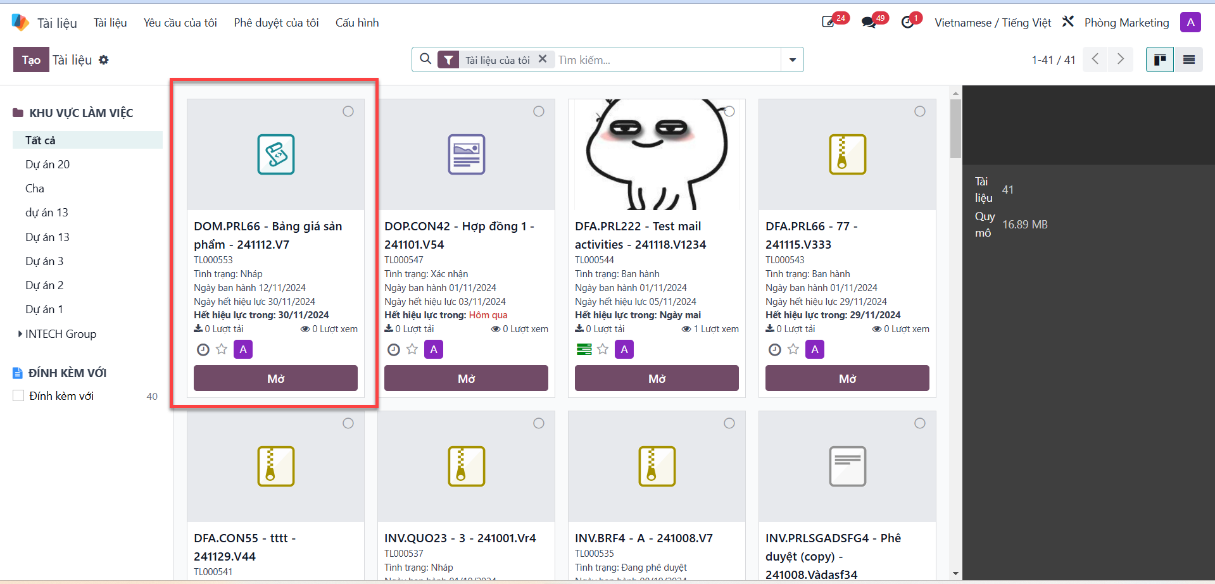Click the user avatar A in top bar
The image size is (1215, 584).
tap(1190, 22)
